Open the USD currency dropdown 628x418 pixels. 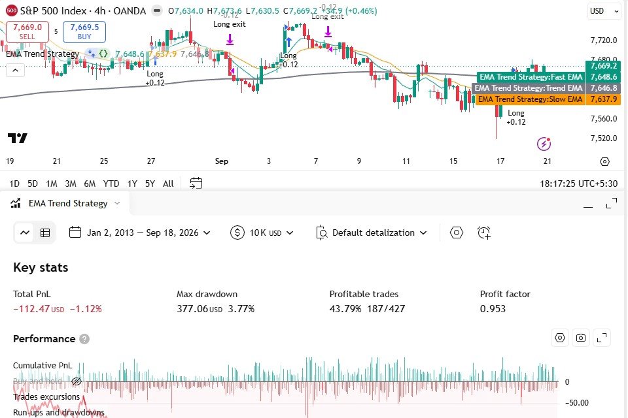coord(604,11)
